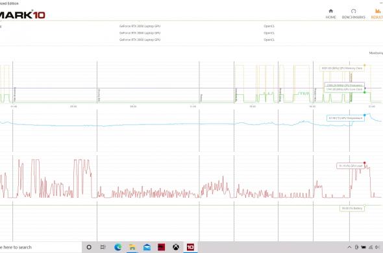Click the volume icon in system tray

(x=378, y=247)
